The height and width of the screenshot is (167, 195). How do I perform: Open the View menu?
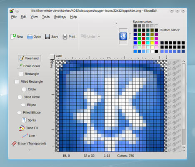(34, 17)
